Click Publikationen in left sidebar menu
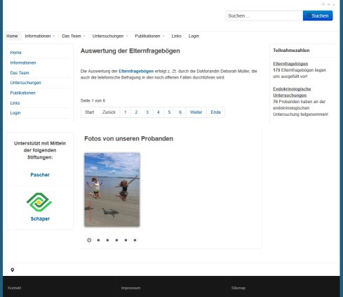Viewport: 343px width, 297px height. (22, 93)
